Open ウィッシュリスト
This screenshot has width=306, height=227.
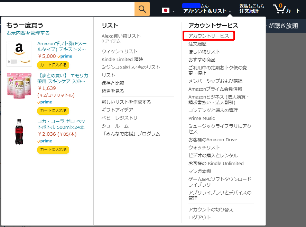(119, 52)
